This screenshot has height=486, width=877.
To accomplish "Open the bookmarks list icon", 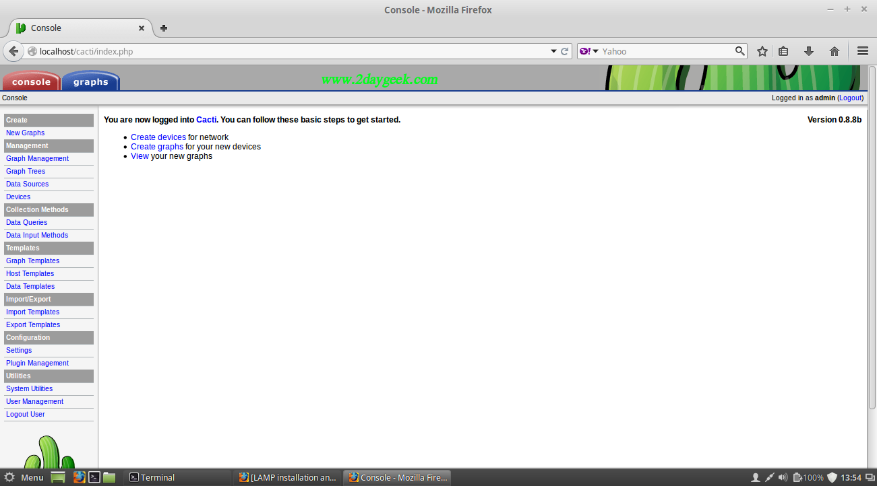I will 783,51.
